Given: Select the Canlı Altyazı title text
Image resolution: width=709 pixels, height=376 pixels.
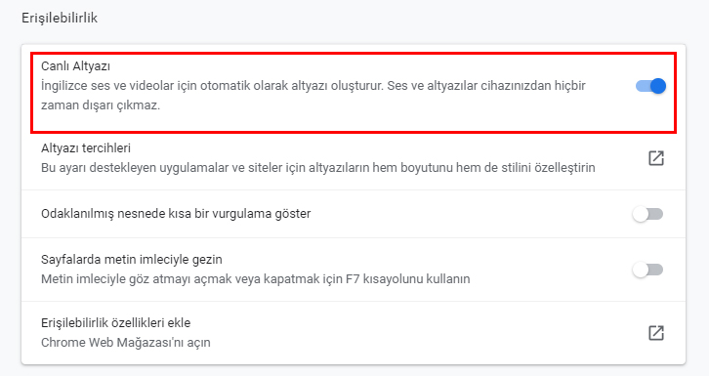Looking at the screenshot, I should 75,66.
